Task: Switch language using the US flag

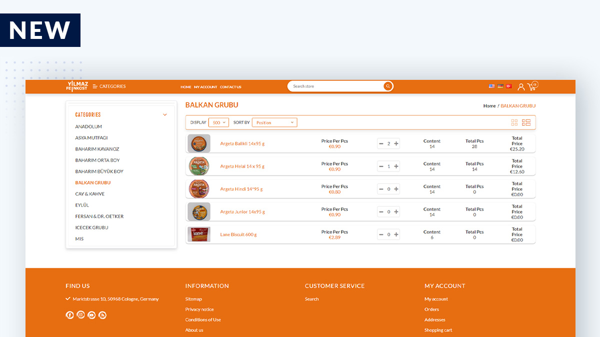Action: [x=491, y=86]
